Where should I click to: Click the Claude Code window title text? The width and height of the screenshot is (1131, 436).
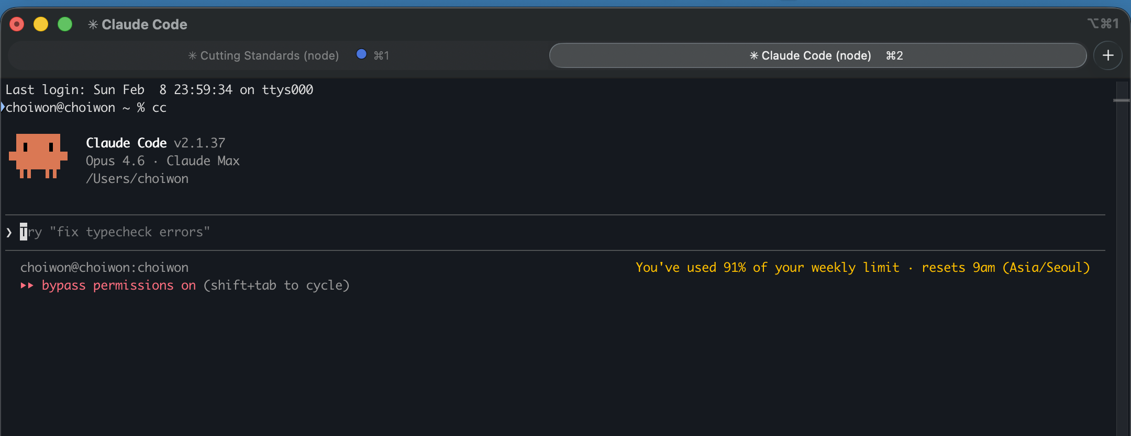(144, 25)
